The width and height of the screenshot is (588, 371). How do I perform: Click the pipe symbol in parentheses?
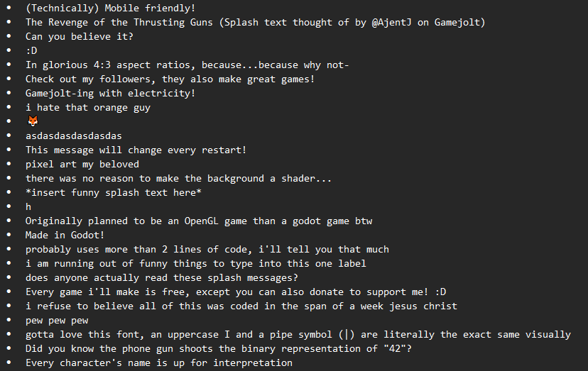pyautogui.click(x=347, y=335)
